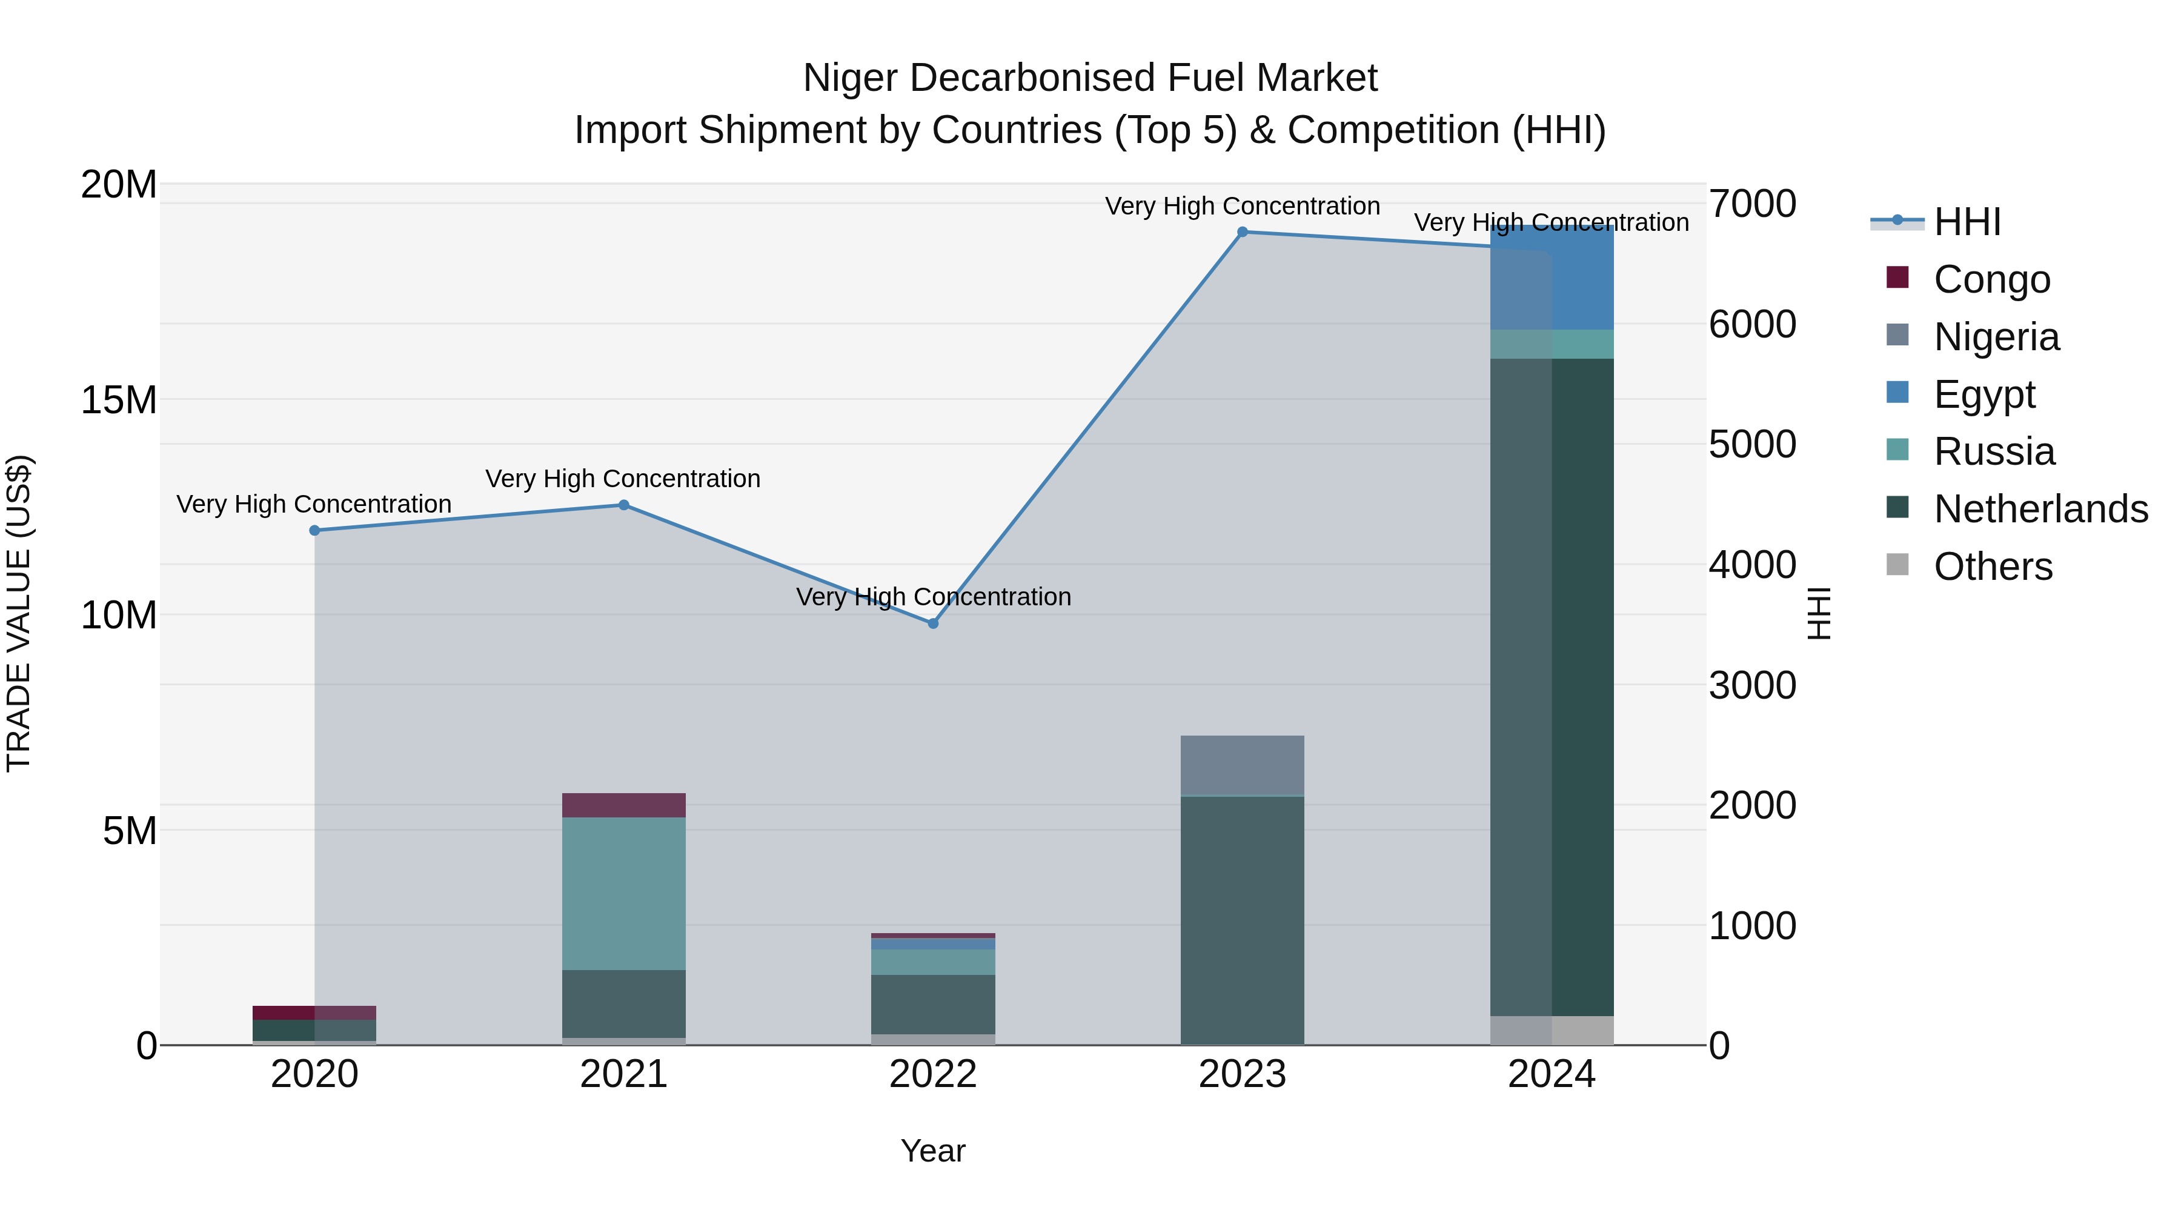Click the 2000 HHI axis tick label
Image resolution: width=2181 pixels, height=1227 pixels.
click(1753, 805)
